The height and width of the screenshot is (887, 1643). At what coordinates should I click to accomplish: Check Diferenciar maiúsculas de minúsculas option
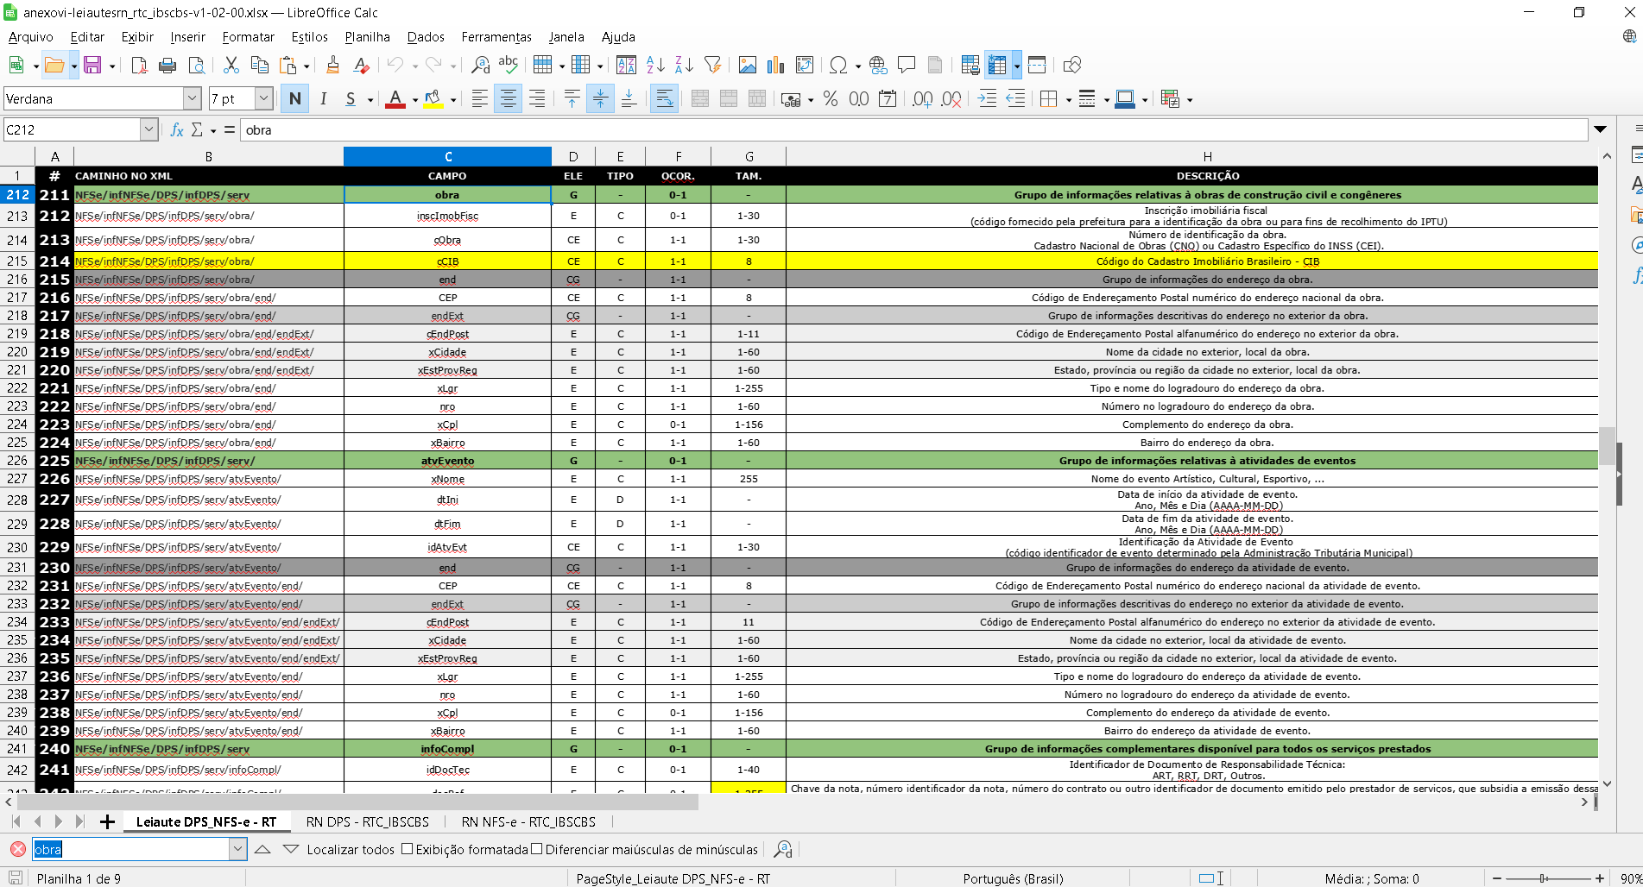pos(537,850)
